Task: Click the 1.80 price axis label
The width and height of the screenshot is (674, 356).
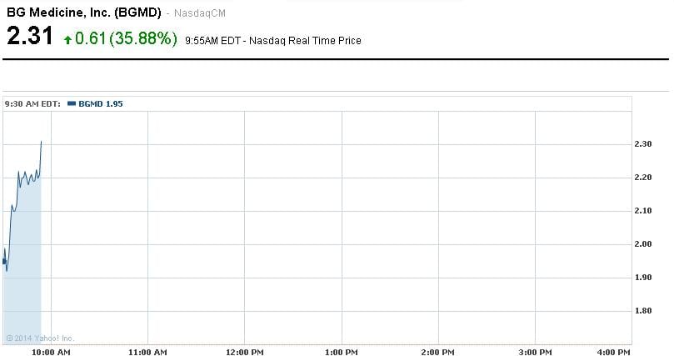Action: (645, 311)
